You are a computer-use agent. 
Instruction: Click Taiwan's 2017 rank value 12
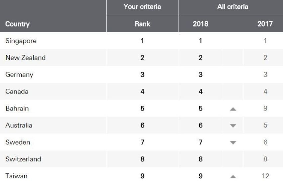pyautogui.click(x=265, y=176)
